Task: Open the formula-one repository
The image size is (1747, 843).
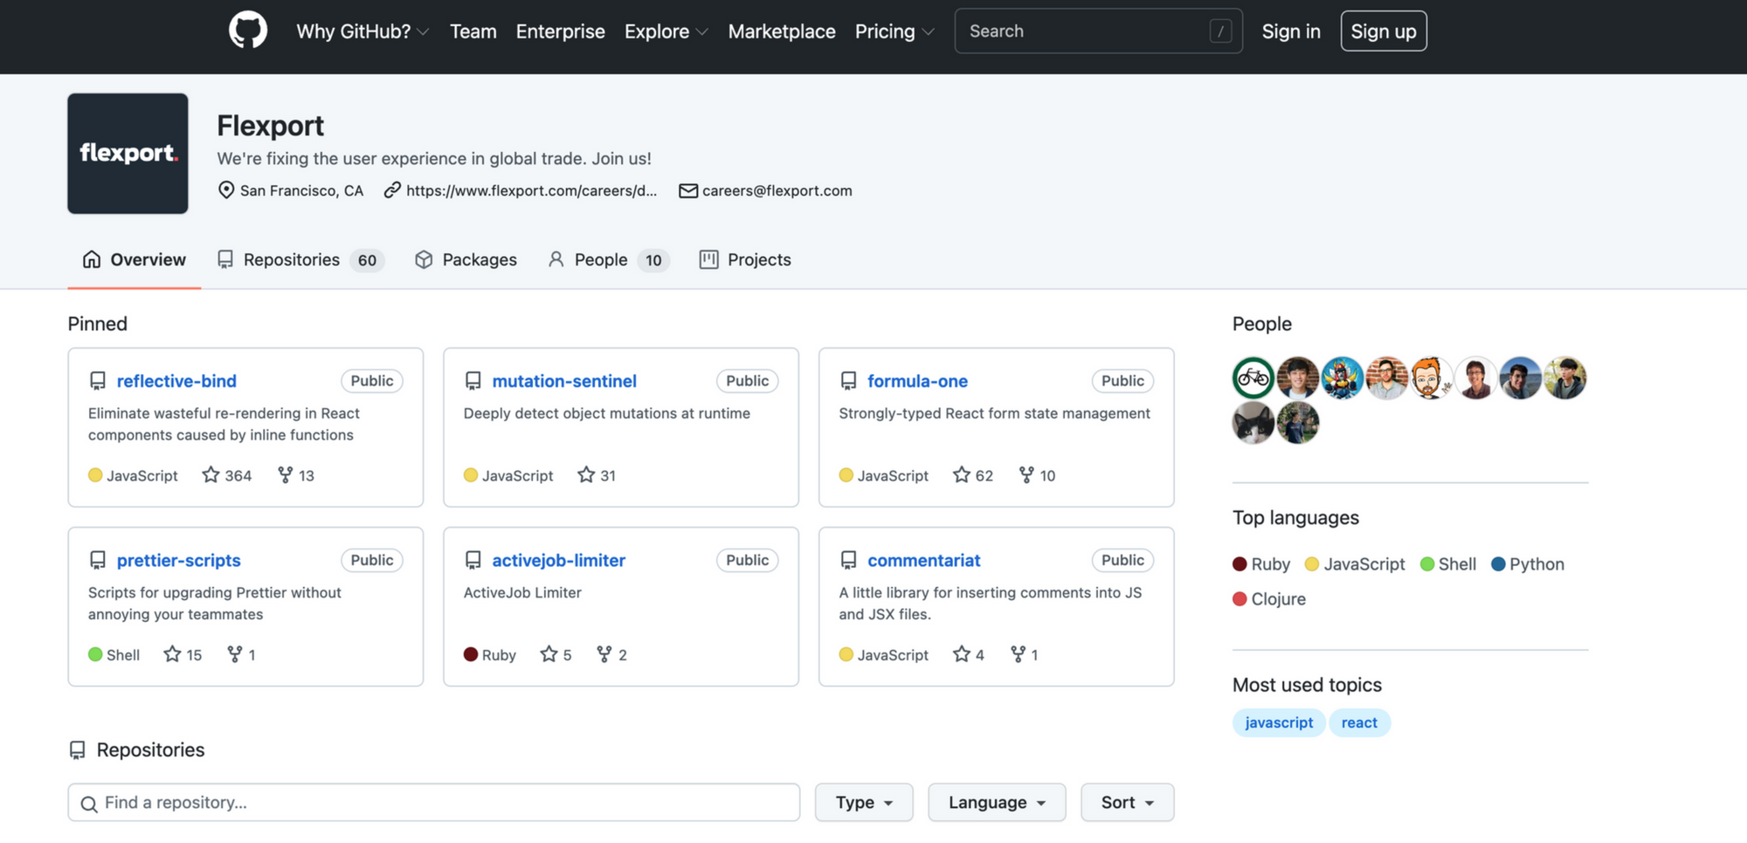Action: (x=917, y=381)
